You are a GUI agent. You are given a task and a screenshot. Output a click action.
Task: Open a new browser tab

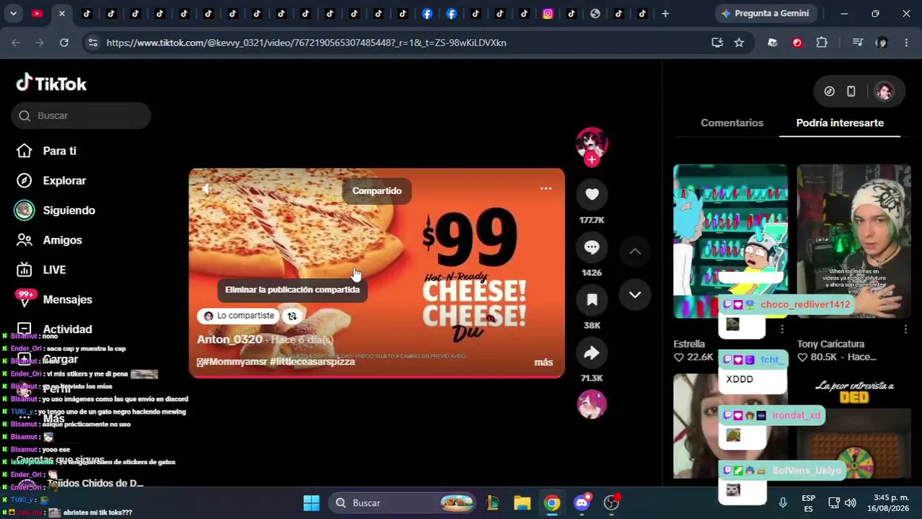pos(665,13)
